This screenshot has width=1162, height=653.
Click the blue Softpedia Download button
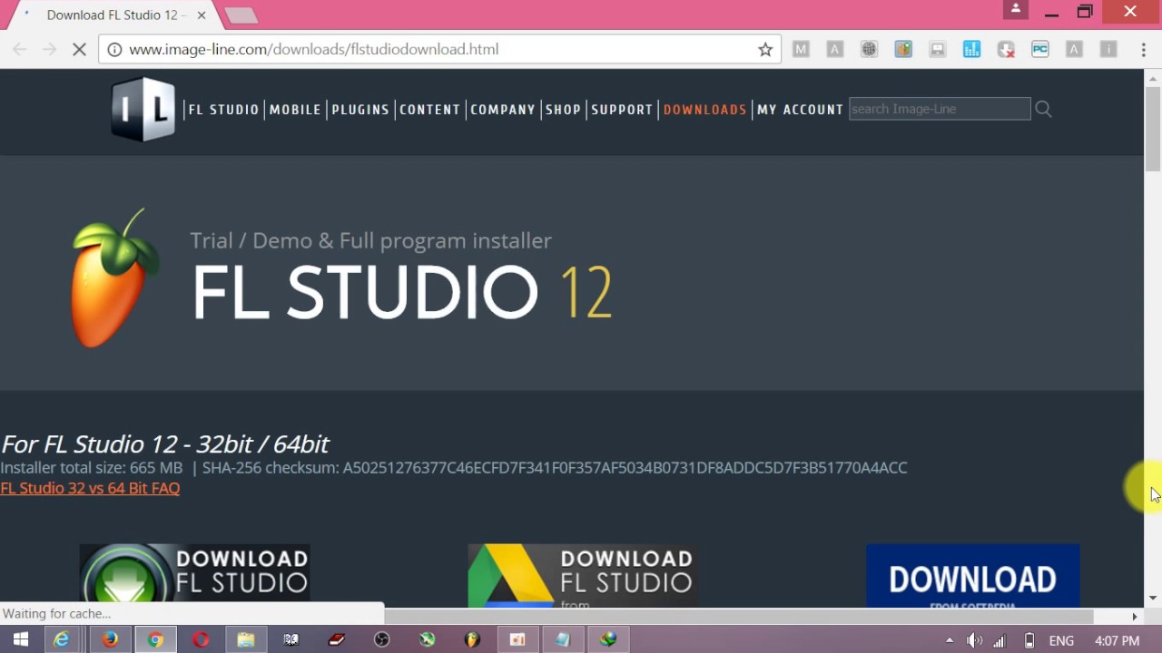(x=972, y=575)
